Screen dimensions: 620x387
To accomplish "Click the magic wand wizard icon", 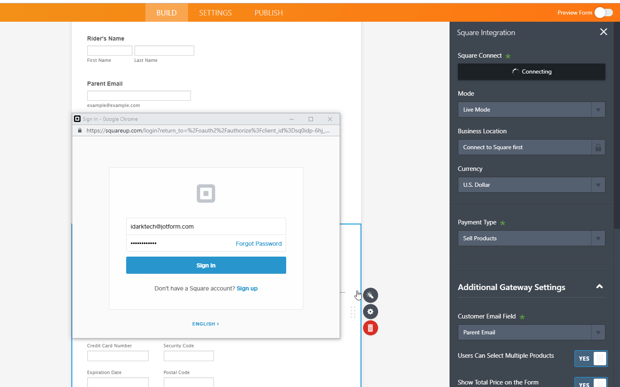I will tap(370, 295).
